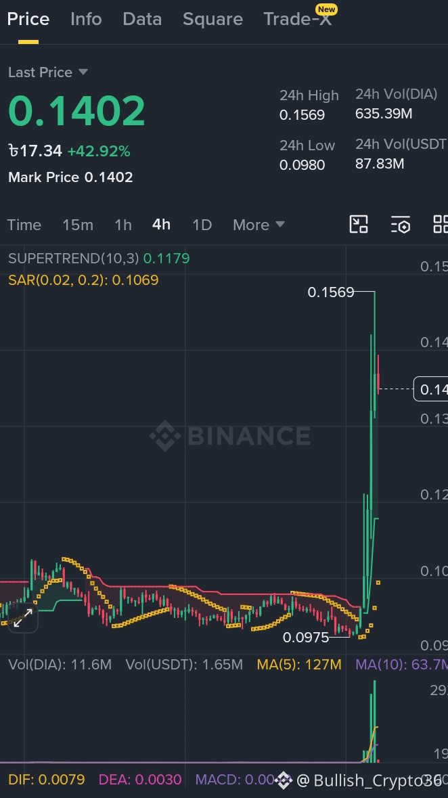Viewport: 448px width, 798px height.
Task: Click the DIF: 0.0079 label
Action: point(46,780)
